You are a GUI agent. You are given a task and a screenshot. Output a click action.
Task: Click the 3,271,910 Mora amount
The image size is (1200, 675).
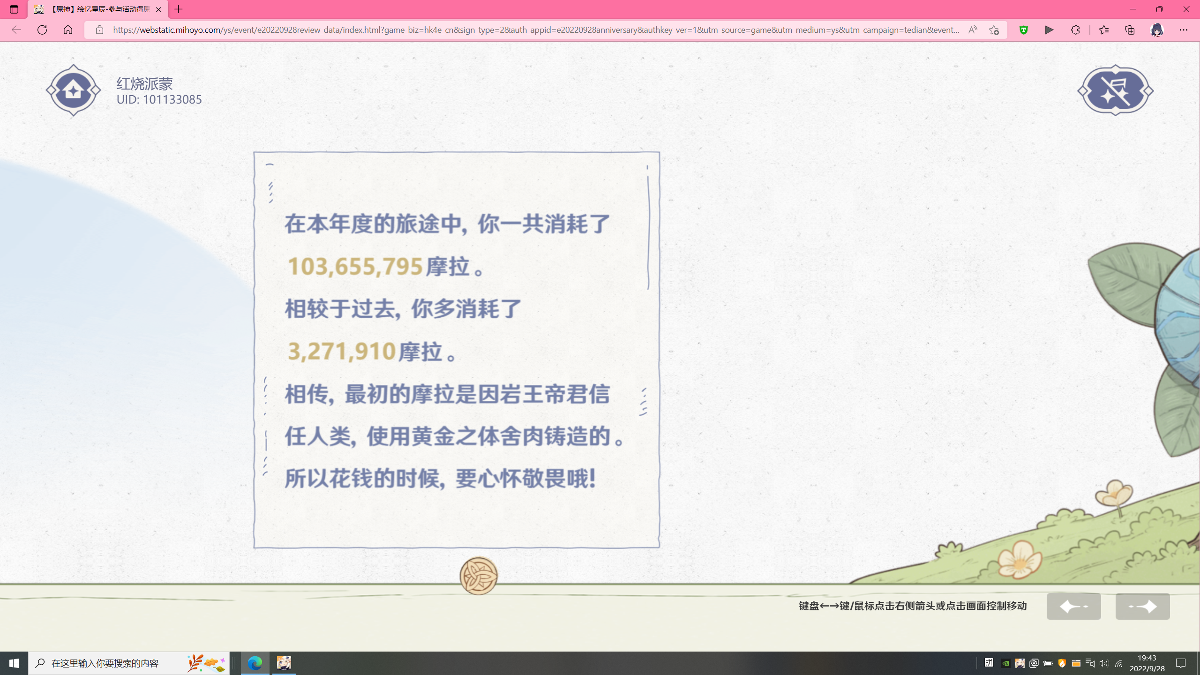pyautogui.click(x=341, y=351)
